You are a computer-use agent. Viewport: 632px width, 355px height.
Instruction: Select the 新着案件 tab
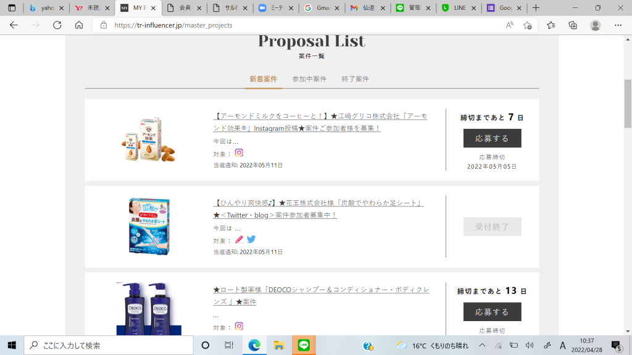pyautogui.click(x=263, y=79)
